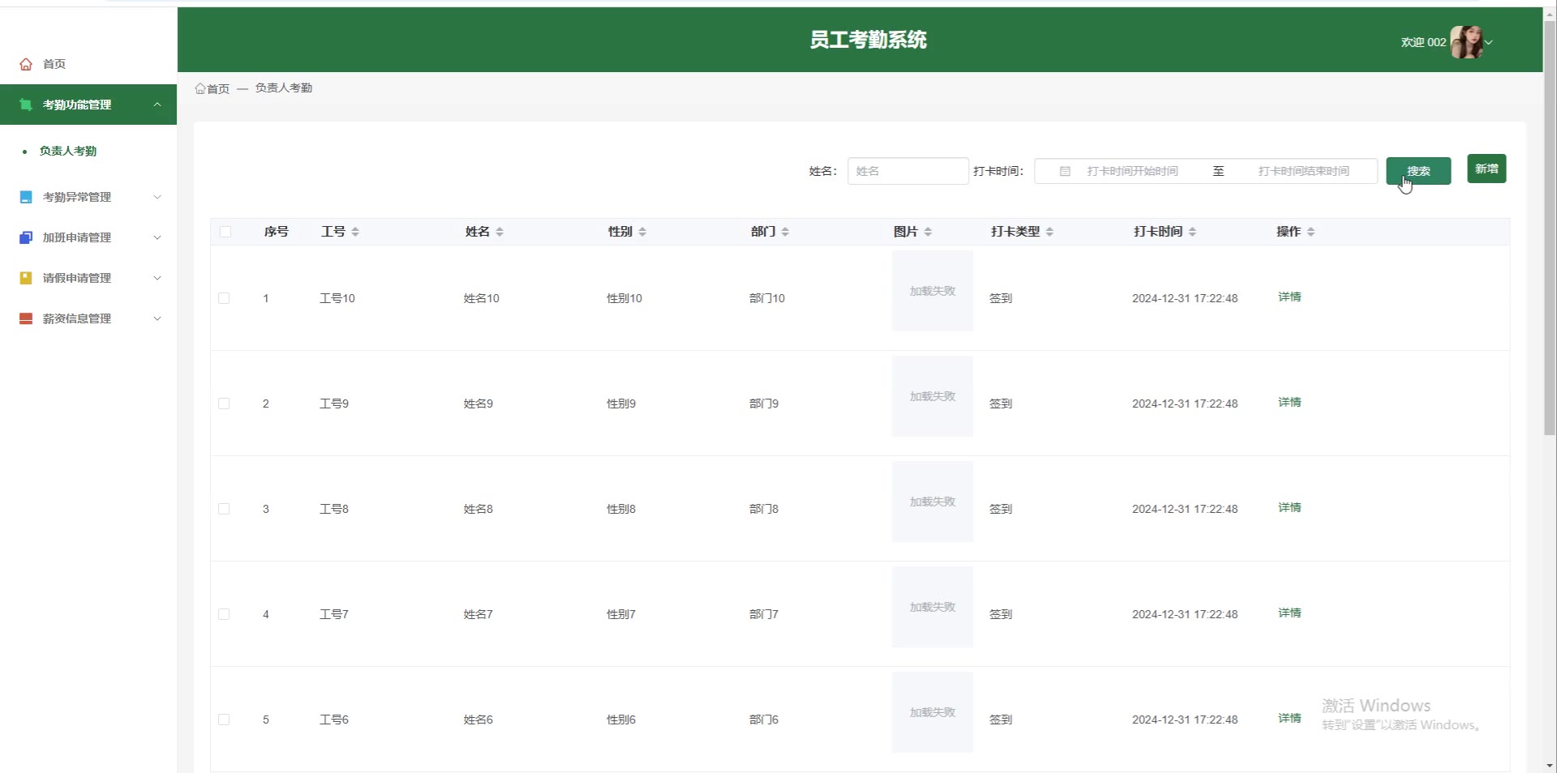1557x773 pixels.
Task: Click the calendar icon in the date range field
Action: [x=1065, y=171]
